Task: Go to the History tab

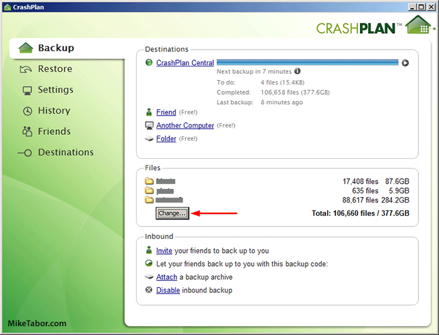Action: pos(54,110)
